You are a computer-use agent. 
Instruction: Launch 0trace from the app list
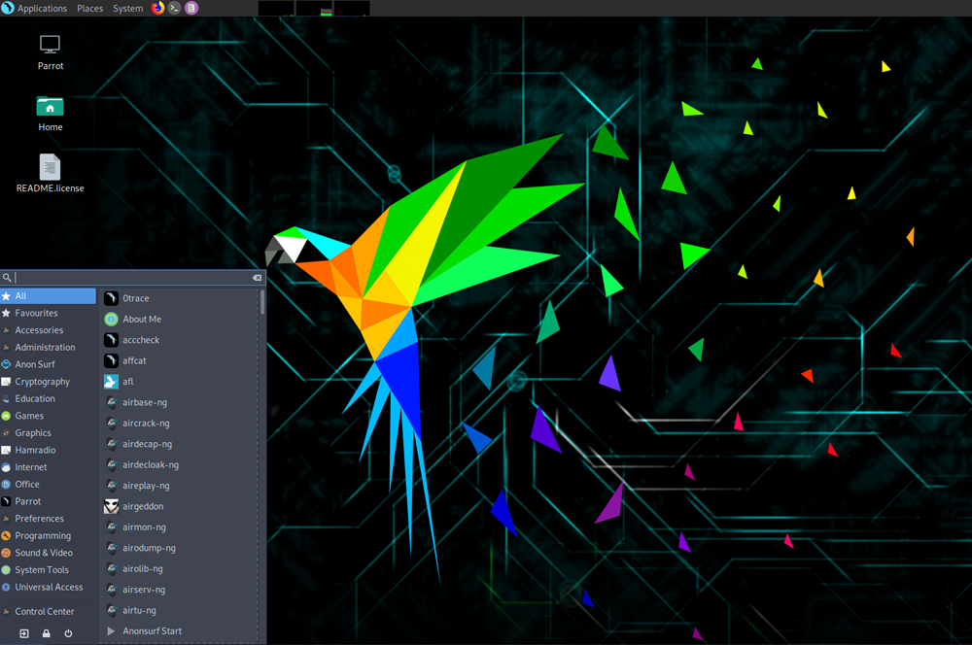point(180,298)
